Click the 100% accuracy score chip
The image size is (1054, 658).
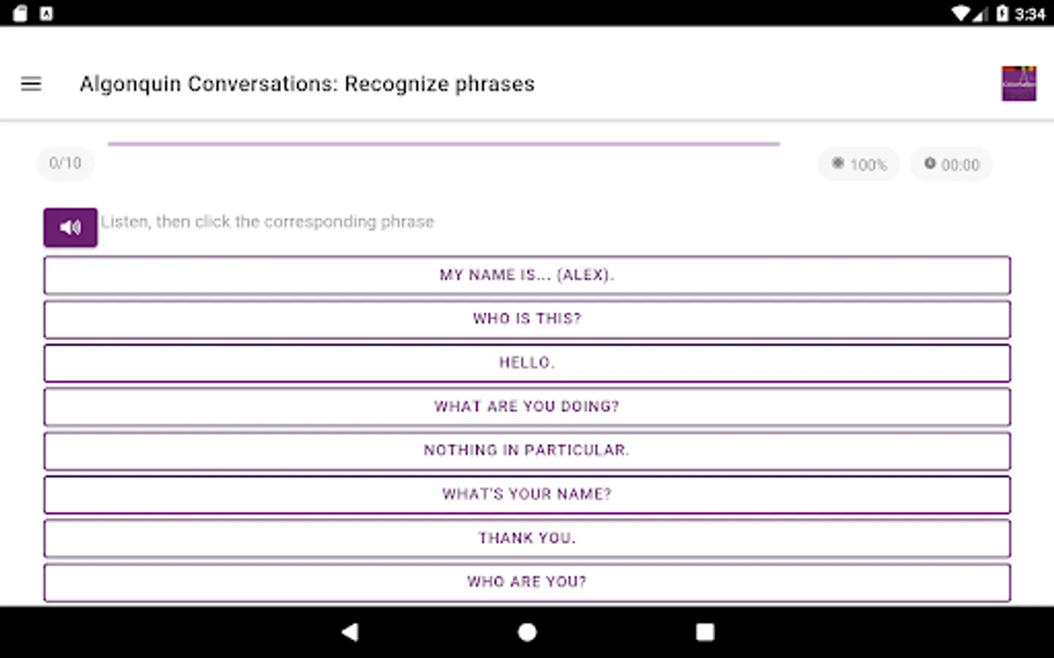click(x=859, y=164)
